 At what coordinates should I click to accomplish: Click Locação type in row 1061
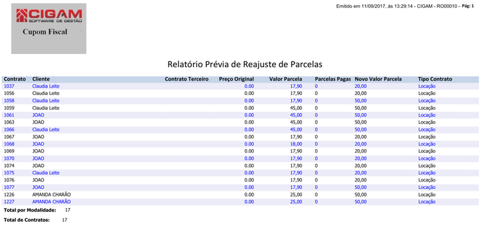427,115
